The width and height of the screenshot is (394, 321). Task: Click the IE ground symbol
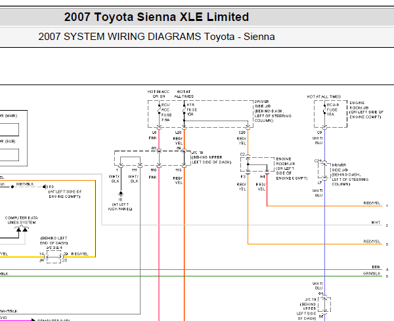121,193
